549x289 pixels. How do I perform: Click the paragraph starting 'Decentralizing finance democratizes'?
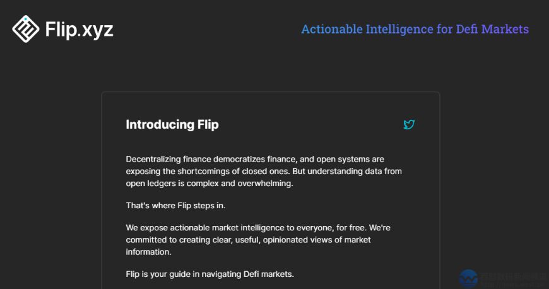tap(264, 171)
